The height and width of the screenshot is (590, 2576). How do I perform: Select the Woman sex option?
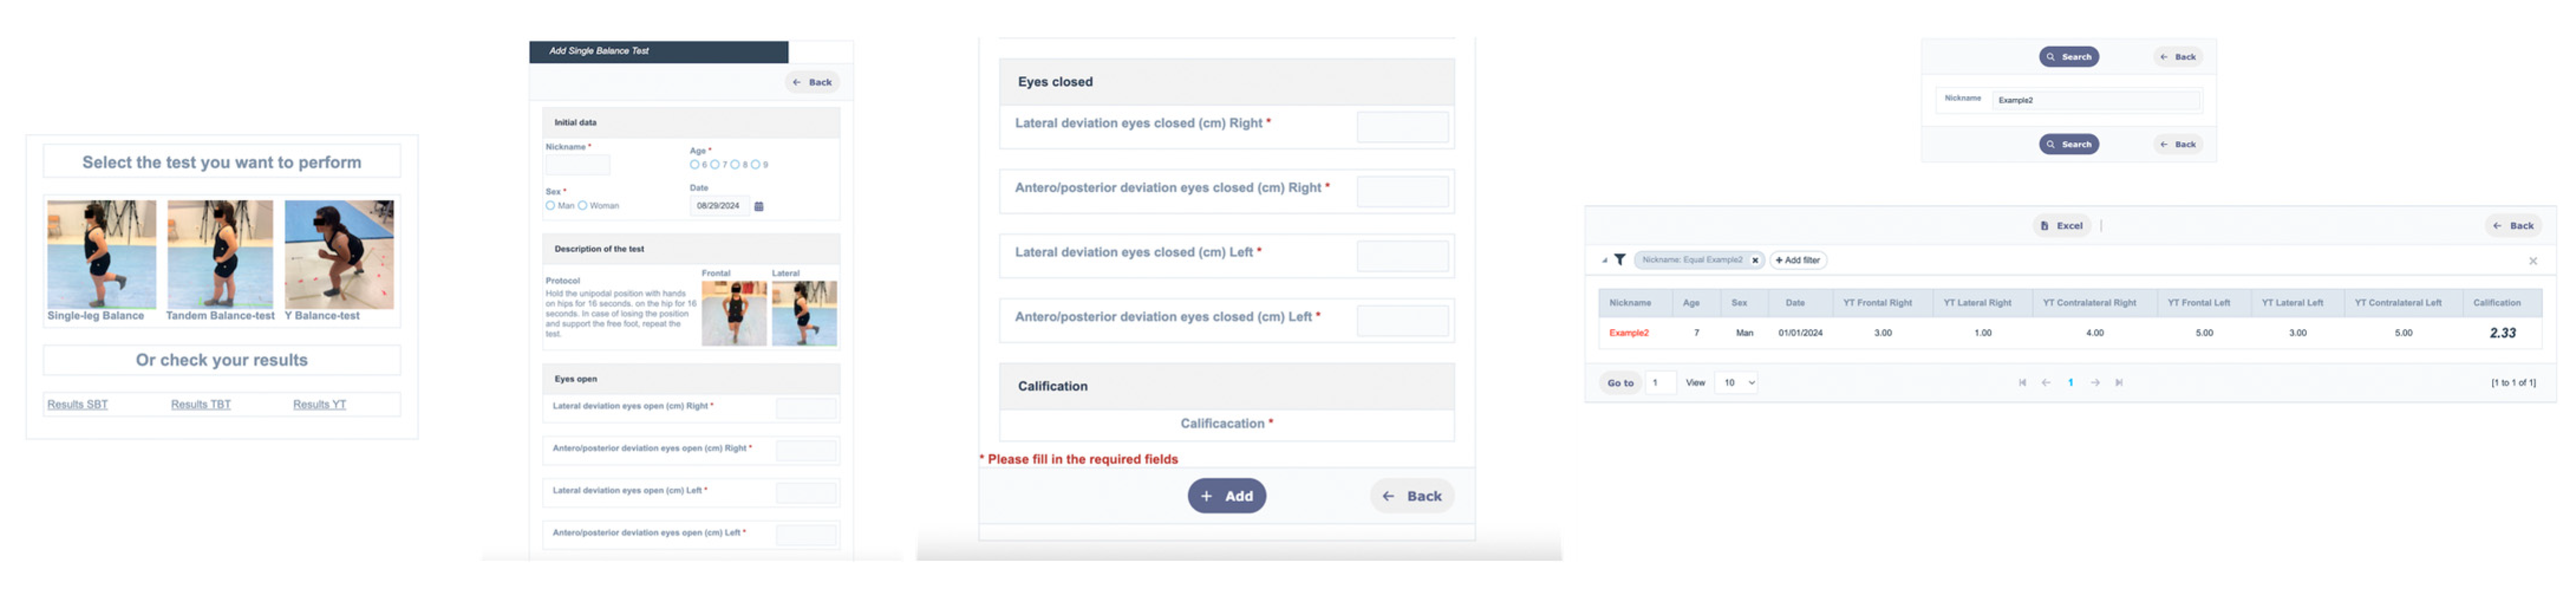(x=582, y=206)
